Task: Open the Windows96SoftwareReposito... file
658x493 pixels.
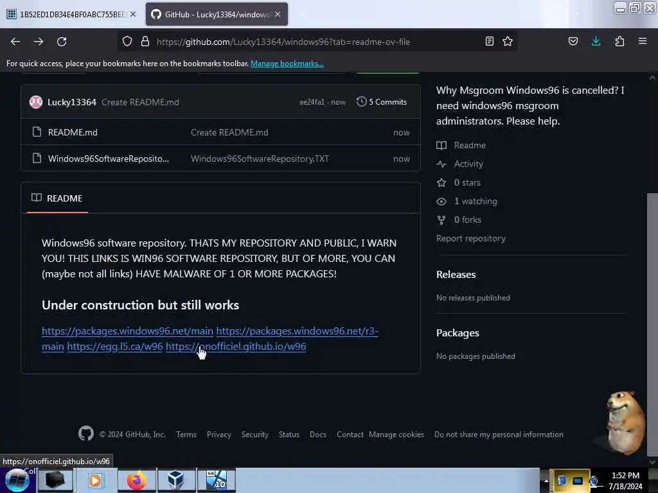Action: [109, 159]
